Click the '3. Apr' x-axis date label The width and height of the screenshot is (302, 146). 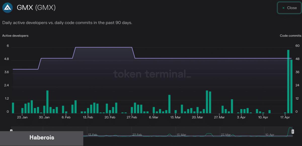coord(241,117)
